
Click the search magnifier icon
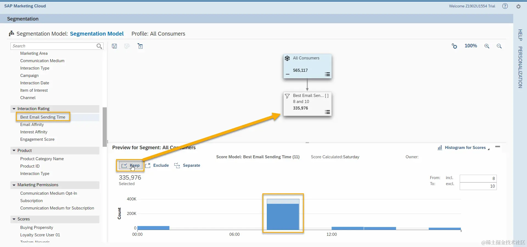point(99,46)
